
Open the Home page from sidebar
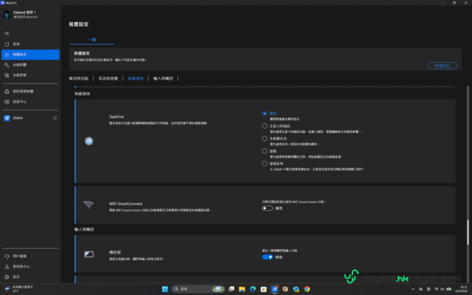30,44
